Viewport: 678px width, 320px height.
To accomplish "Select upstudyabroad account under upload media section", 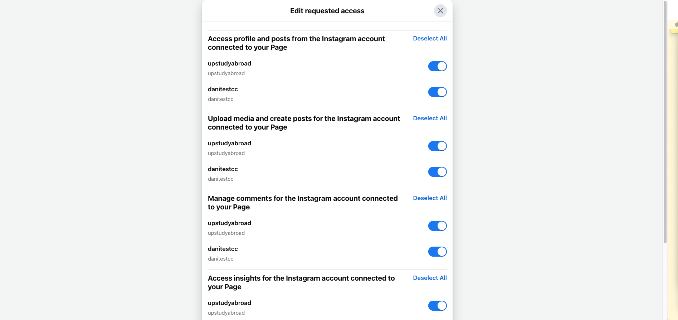I will coord(229,143).
